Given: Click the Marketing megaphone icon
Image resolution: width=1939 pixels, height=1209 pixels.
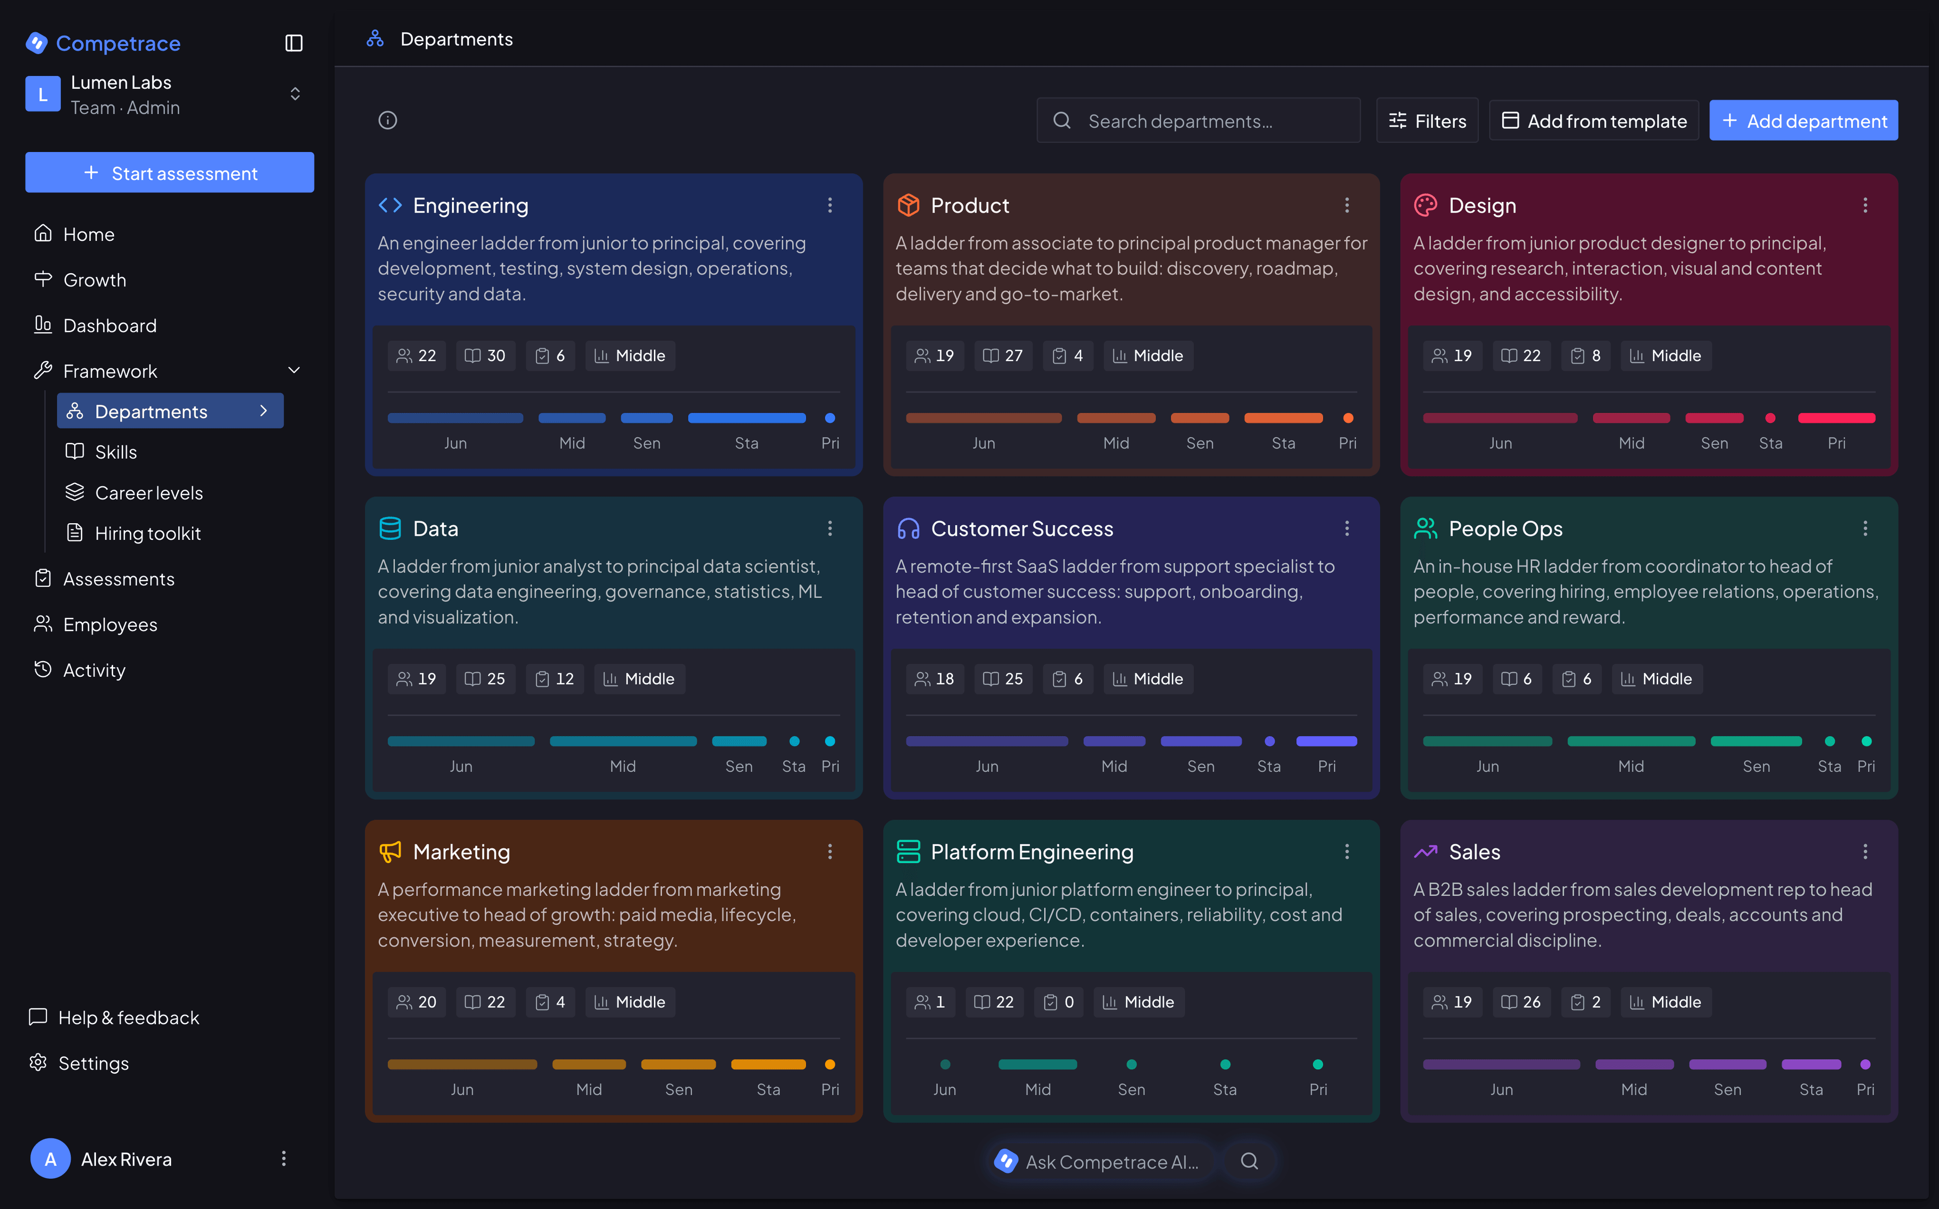Looking at the screenshot, I should pyautogui.click(x=390, y=851).
